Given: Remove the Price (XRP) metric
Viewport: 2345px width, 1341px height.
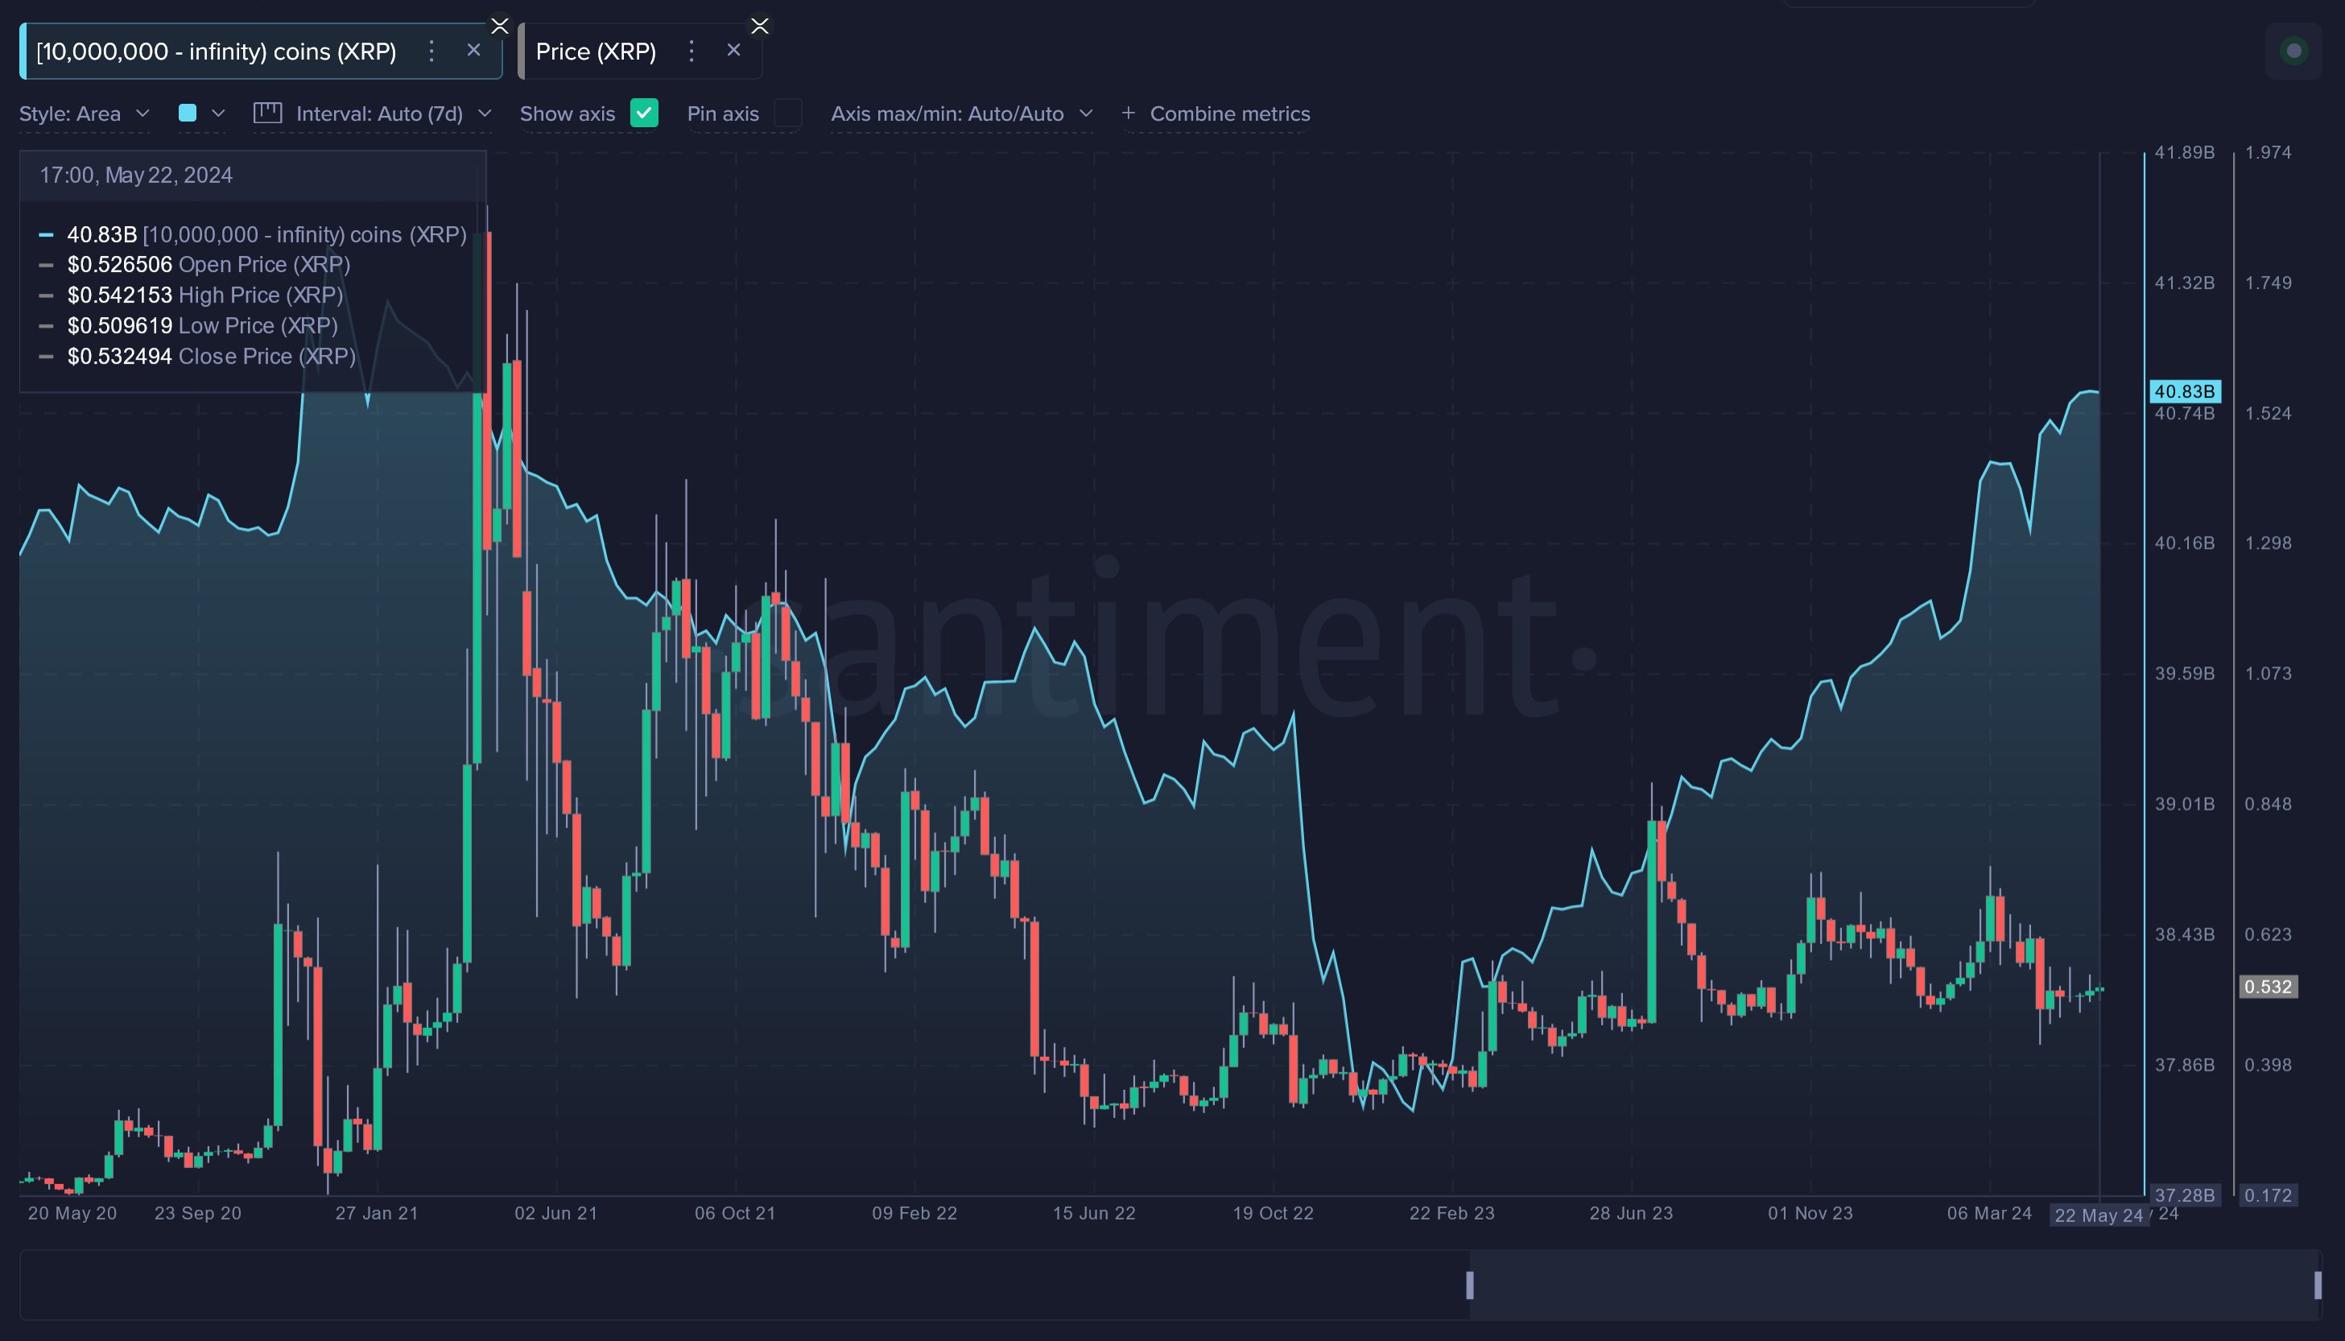Looking at the screenshot, I should pyautogui.click(x=734, y=51).
